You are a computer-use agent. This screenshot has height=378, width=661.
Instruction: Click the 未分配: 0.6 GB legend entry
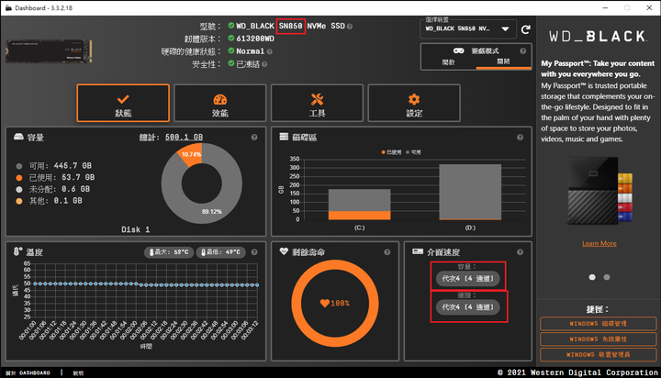pyautogui.click(x=52, y=189)
